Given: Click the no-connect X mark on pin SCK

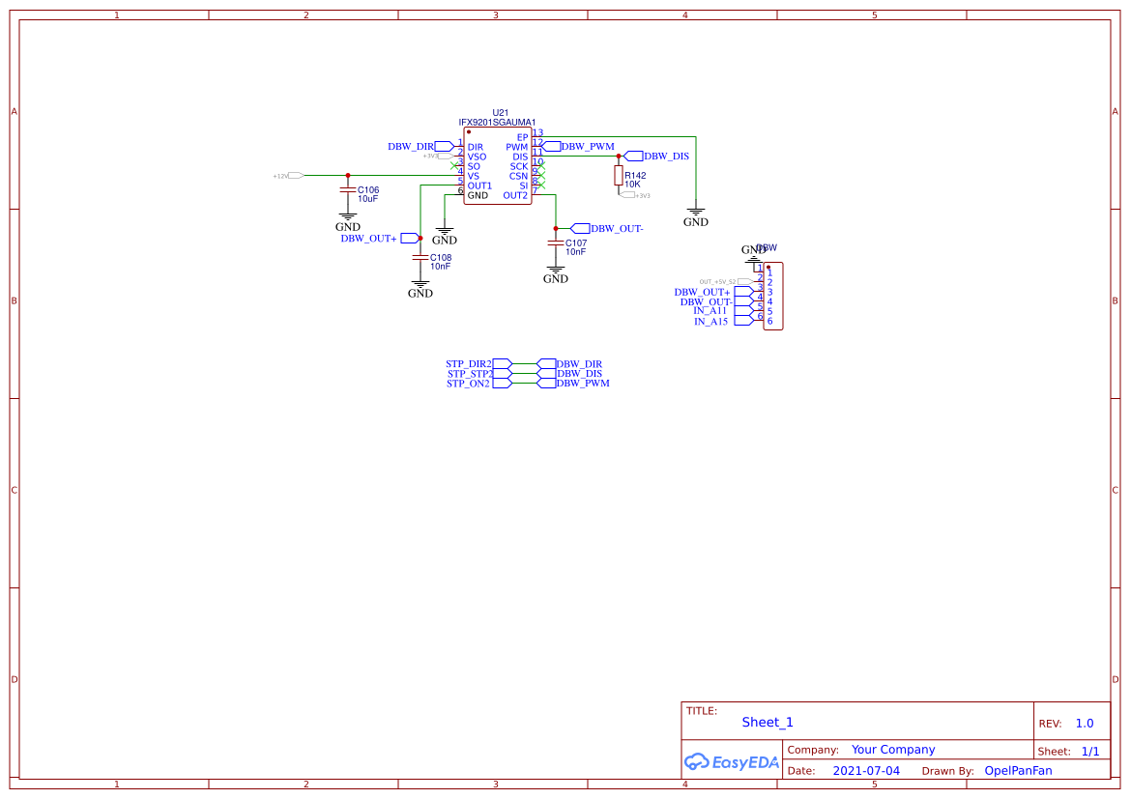Looking at the screenshot, I should coord(541,166).
